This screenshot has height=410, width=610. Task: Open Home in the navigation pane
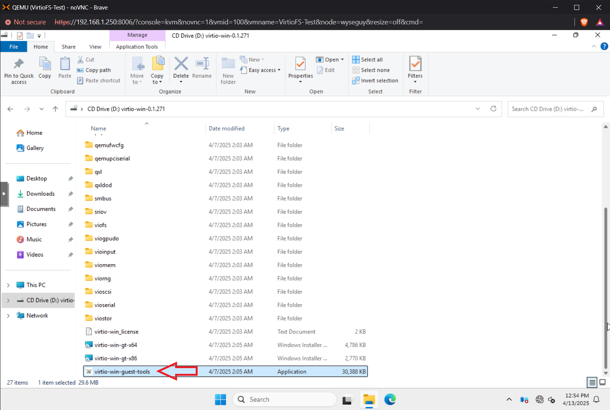coord(29,132)
